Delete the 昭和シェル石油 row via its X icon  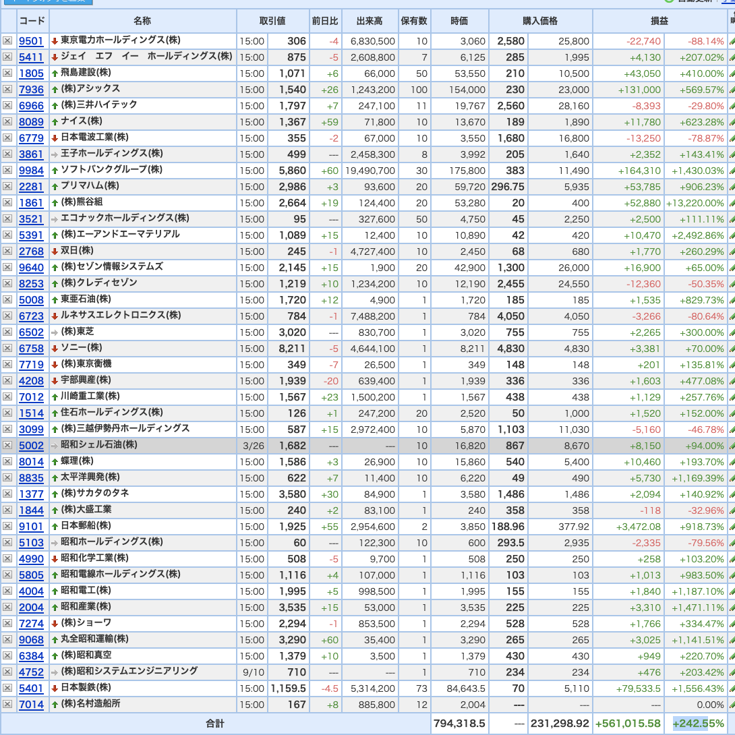tap(7, 445)
